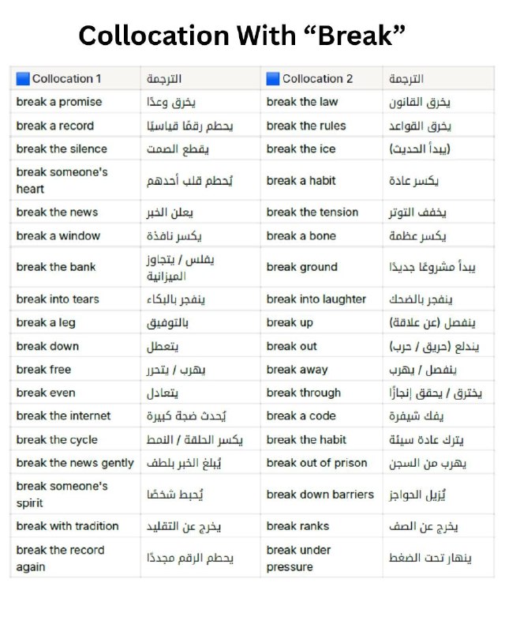Select the Collocation 1 column header

coord(75,78)
